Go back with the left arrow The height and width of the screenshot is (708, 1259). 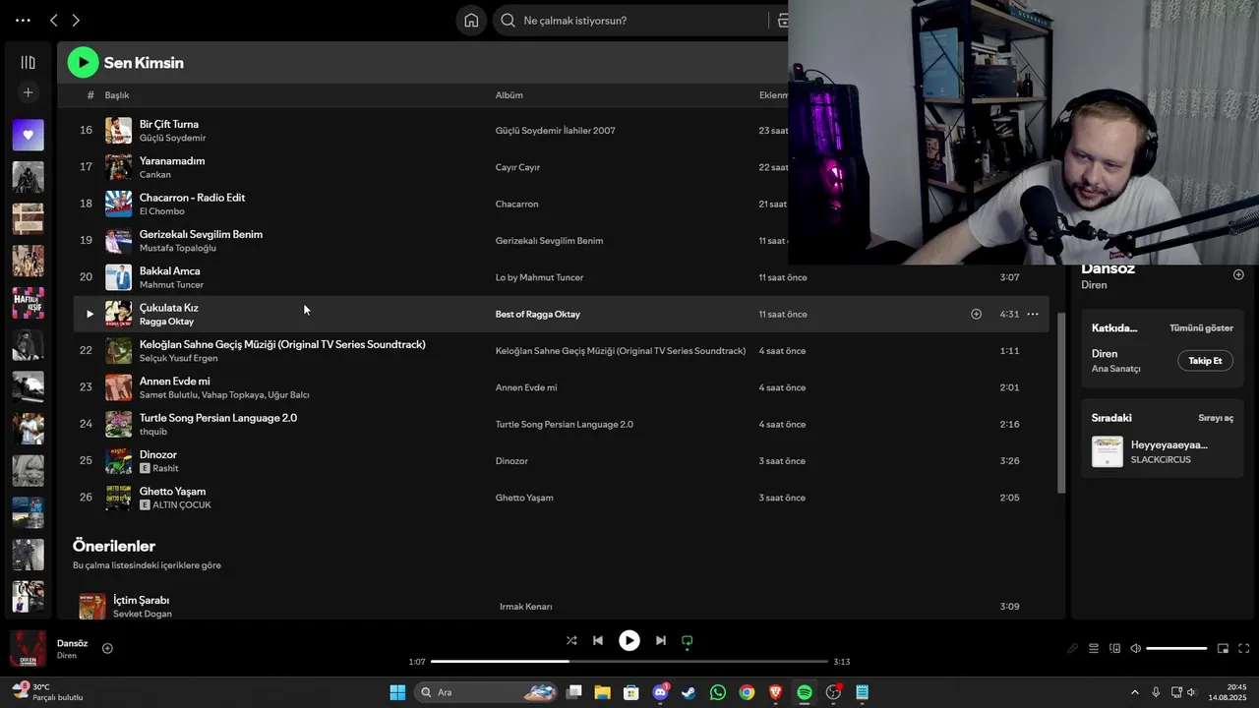point(54,21)
